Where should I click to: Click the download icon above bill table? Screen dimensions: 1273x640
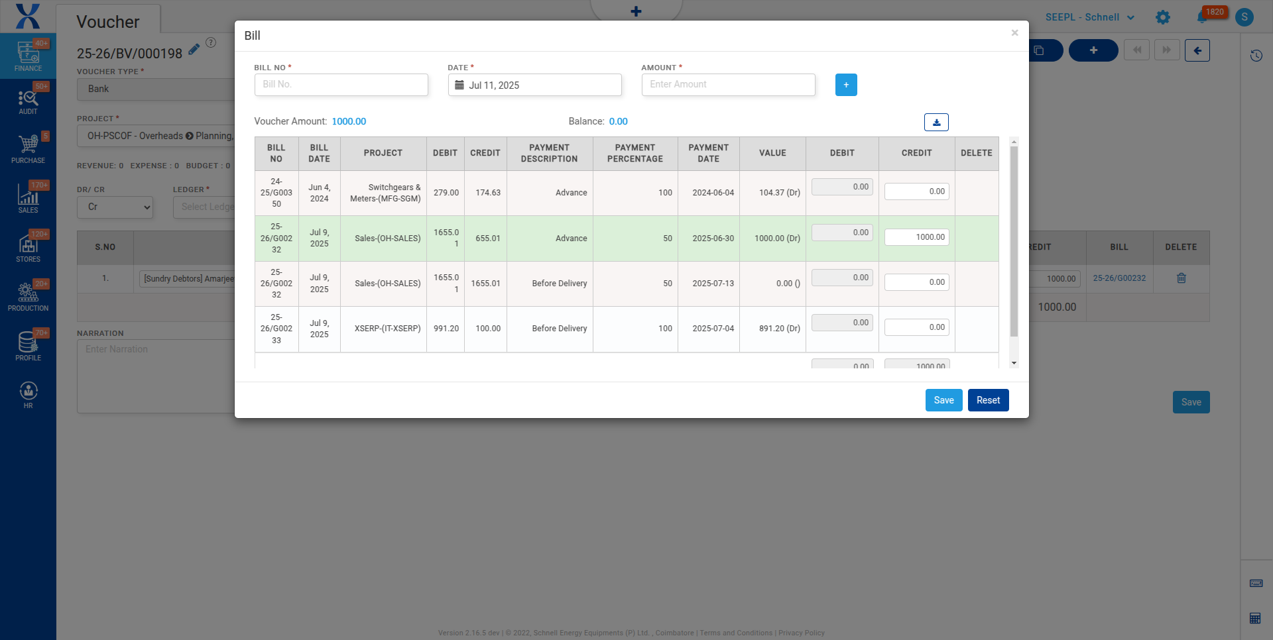936,123
